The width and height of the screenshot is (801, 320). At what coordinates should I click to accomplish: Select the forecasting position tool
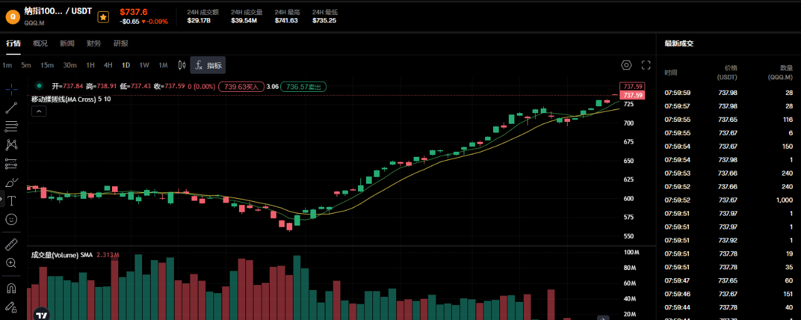point(11,164)
